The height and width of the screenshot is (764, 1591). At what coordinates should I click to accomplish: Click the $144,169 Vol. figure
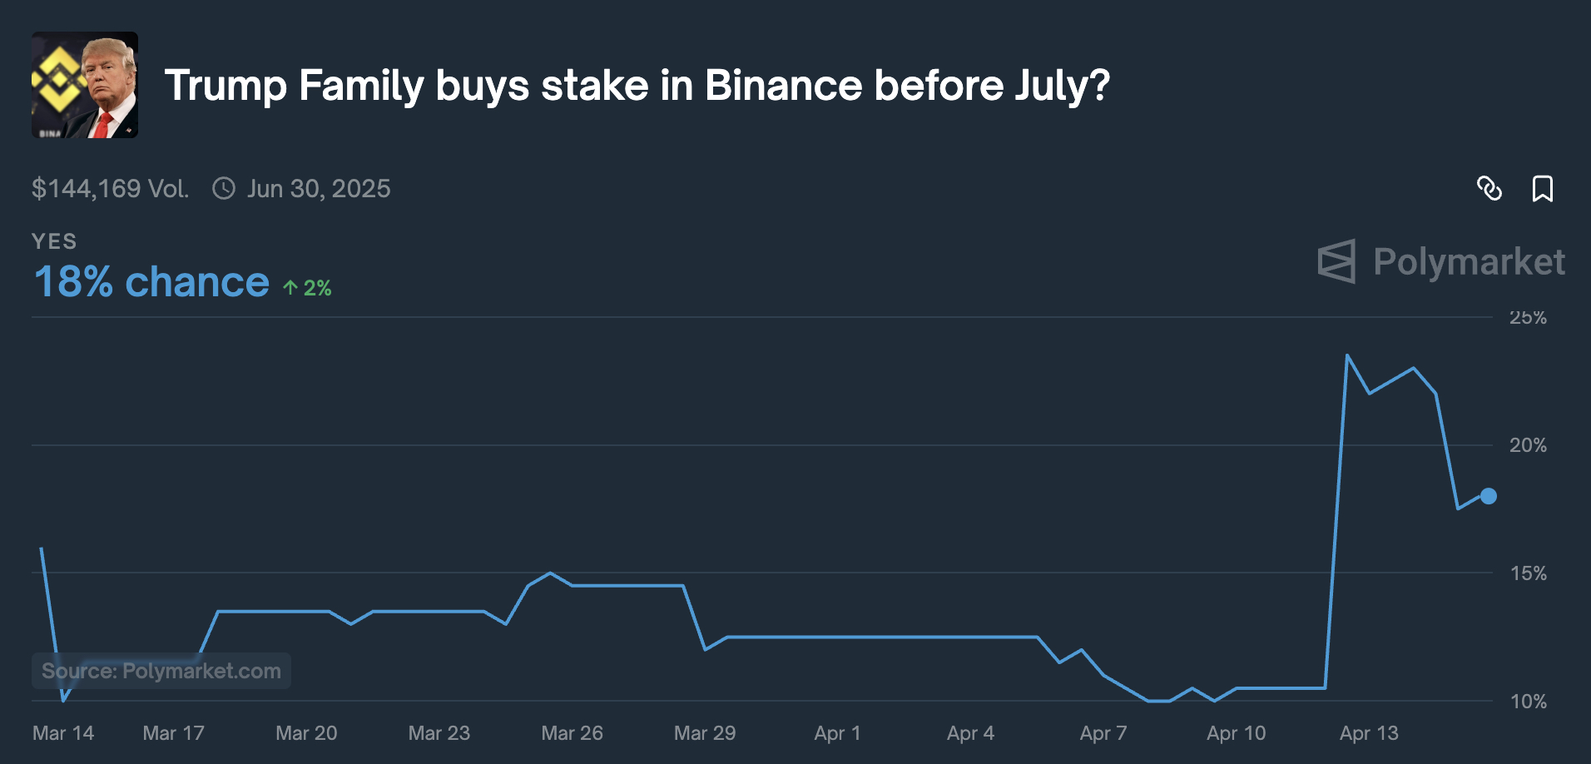110,189
